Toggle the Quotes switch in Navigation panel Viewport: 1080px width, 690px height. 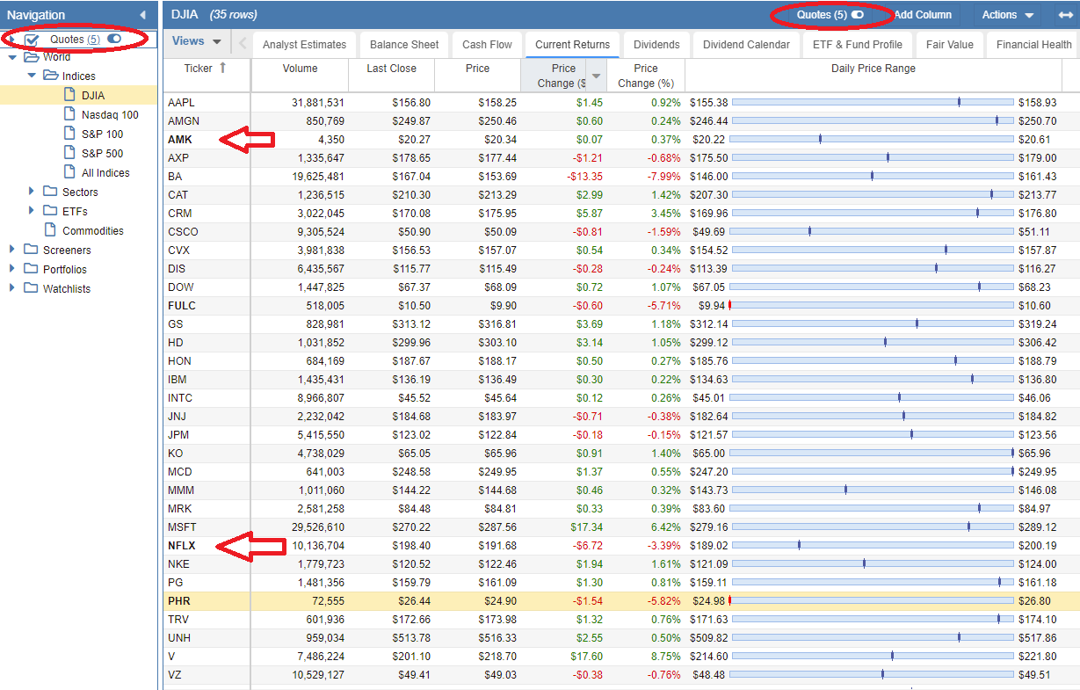pos(114,39)
